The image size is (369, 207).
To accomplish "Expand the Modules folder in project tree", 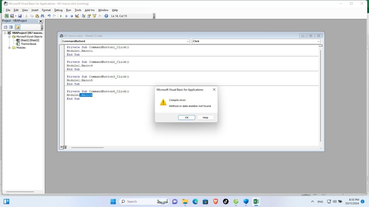I will (9, 48).
